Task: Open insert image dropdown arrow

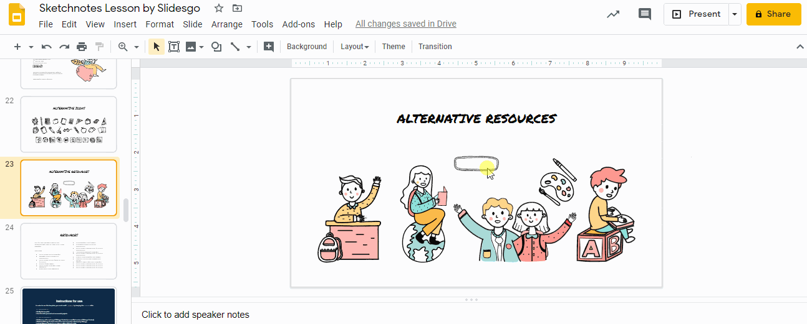Action: pos(201,47)
